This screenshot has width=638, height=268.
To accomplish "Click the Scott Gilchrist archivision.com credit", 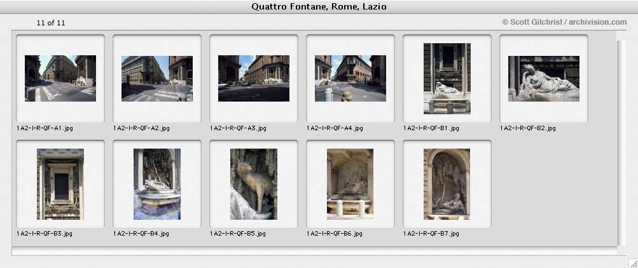I will [x=564, y=22].
